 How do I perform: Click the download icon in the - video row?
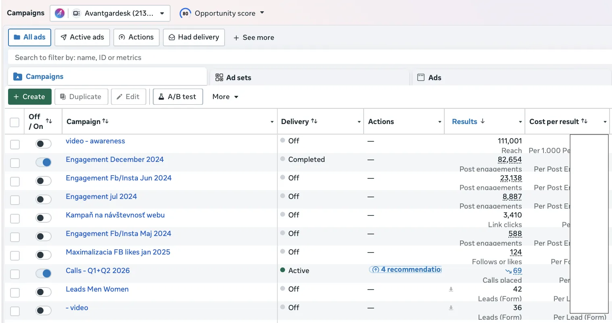click(x=451, y=308)
